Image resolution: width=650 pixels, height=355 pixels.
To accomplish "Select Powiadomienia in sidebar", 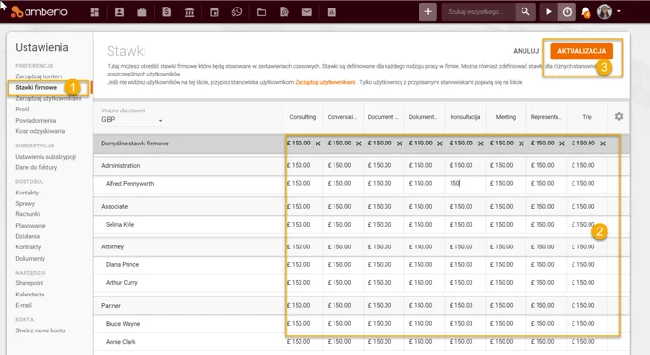I will (35, 121).
